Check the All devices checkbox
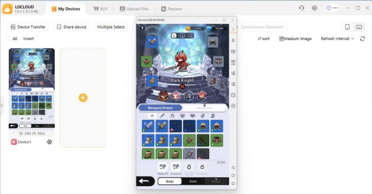Image resolution: width=372 pixels, height=194 pixels. point(9,39)
